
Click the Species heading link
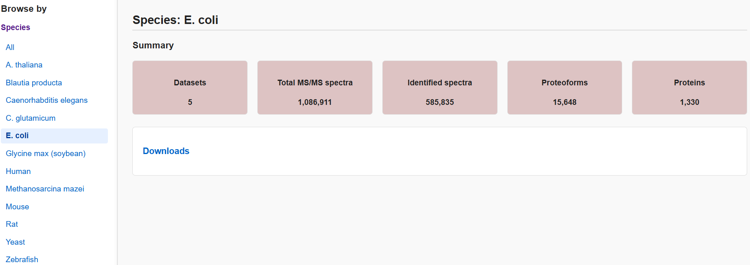(15, 27)
